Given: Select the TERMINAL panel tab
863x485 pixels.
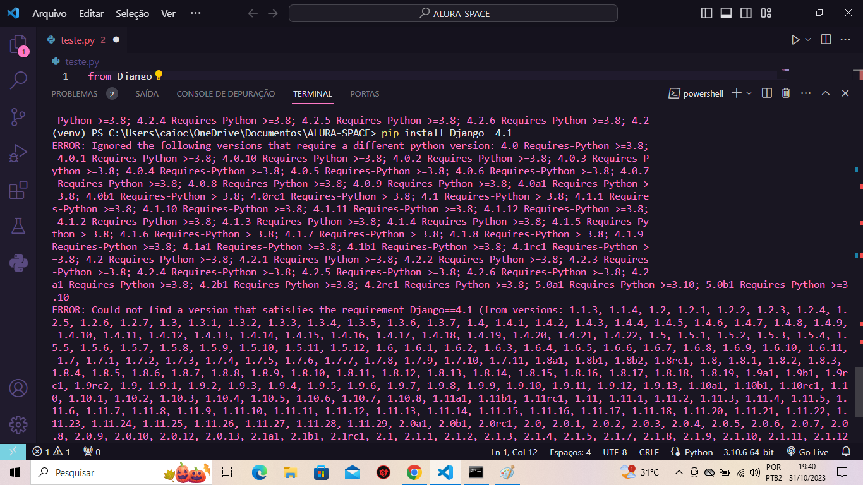Looking at the screenshot, I should [313, 93].
